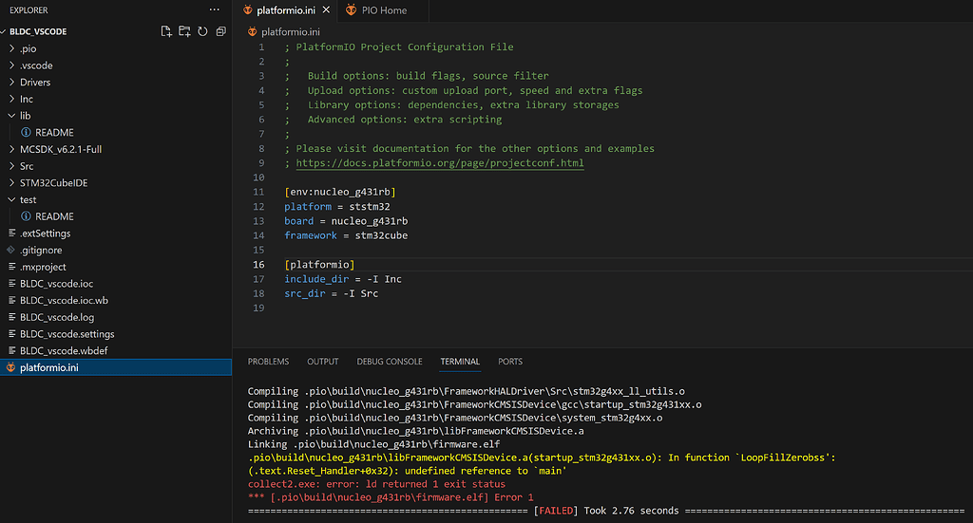Close the platformio.ini editor tab
This screenshot has width=973, height=523.
(326, 9)
